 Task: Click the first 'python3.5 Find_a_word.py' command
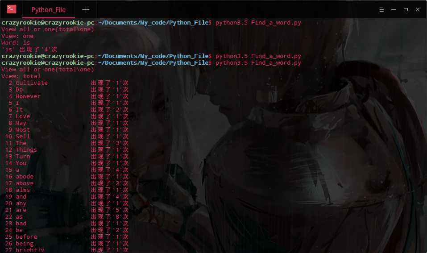coord(258,23)
